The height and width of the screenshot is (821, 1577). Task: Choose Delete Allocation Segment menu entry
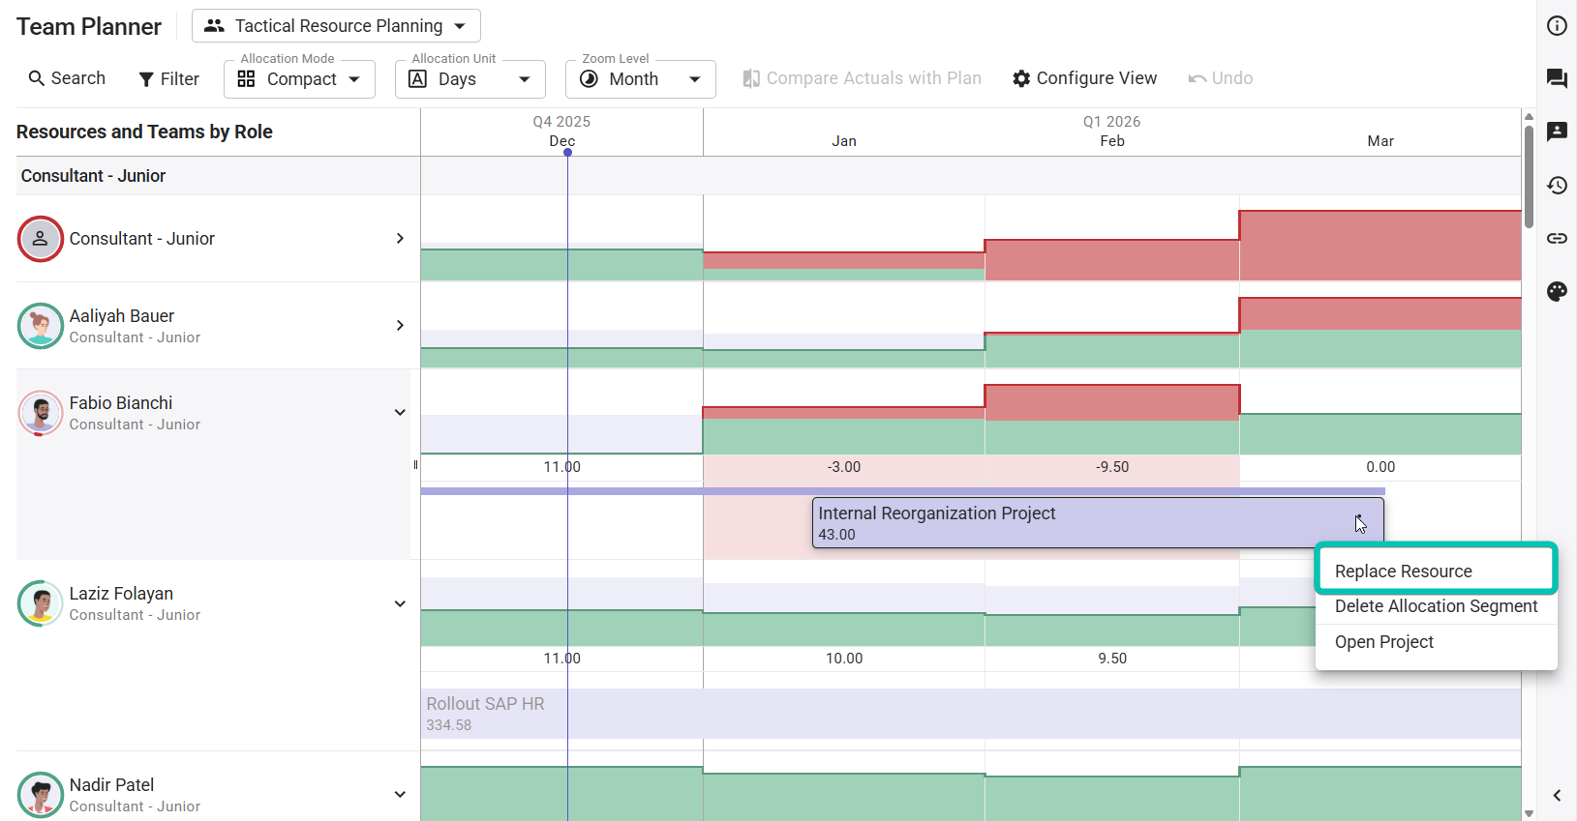pos(1435,606)
